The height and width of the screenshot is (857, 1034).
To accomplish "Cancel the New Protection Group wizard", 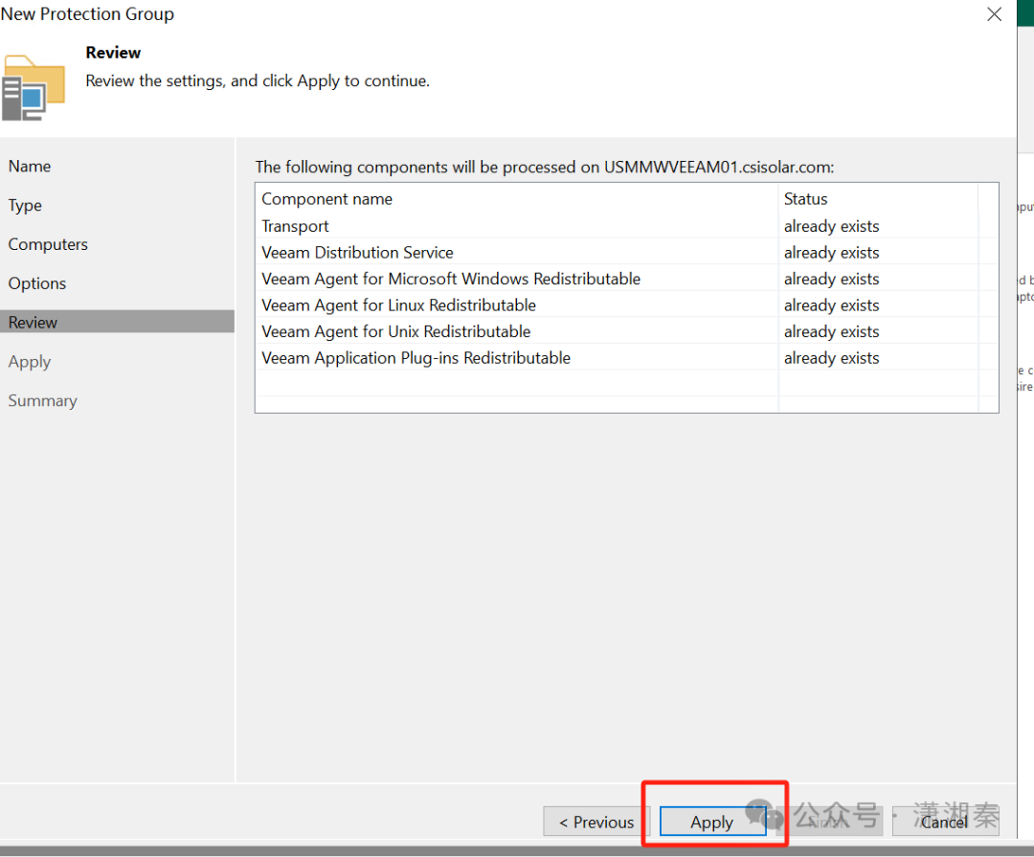I will 945,822.
